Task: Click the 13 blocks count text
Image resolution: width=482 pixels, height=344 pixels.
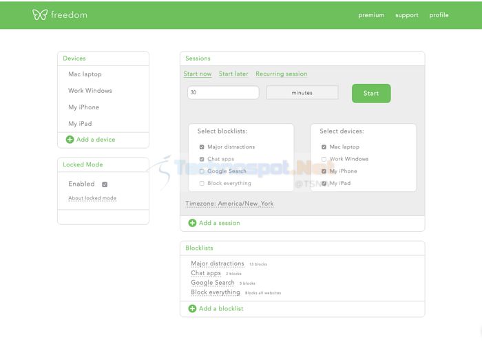Action: pos(258,264)
